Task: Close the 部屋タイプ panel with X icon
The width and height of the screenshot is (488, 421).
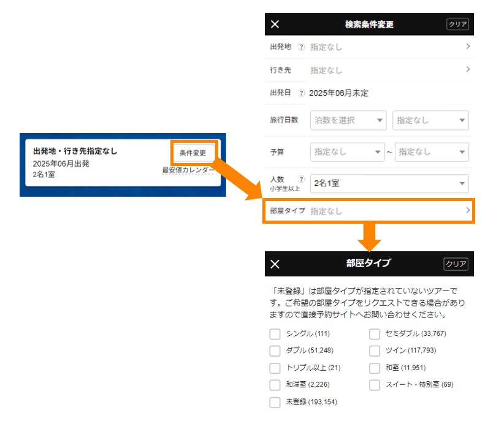Action: [275, 264]
